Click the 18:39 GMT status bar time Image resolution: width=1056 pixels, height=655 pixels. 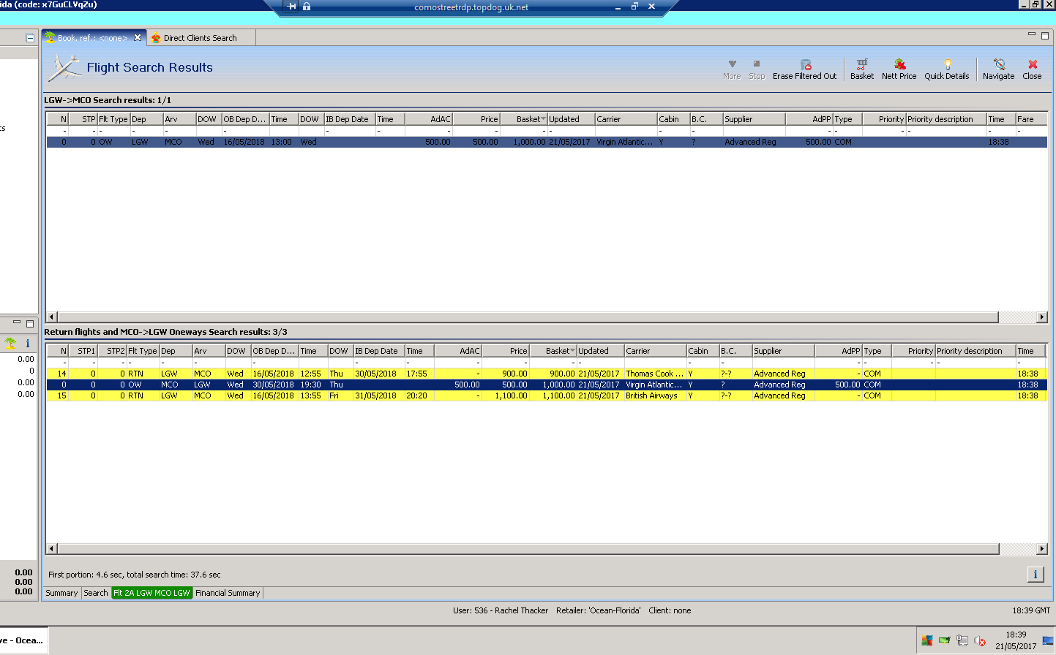1031,610
